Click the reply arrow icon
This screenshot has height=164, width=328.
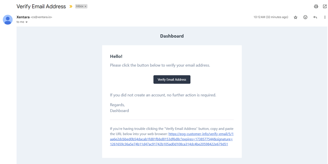(x=315, y=17)
